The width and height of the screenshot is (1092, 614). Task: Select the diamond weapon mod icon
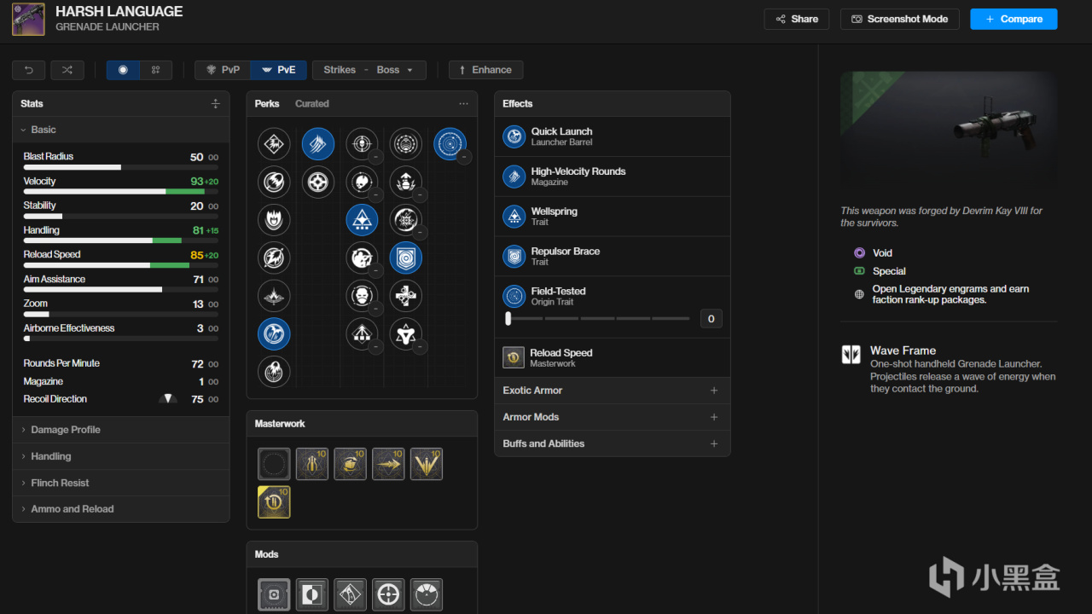(351, 594)
